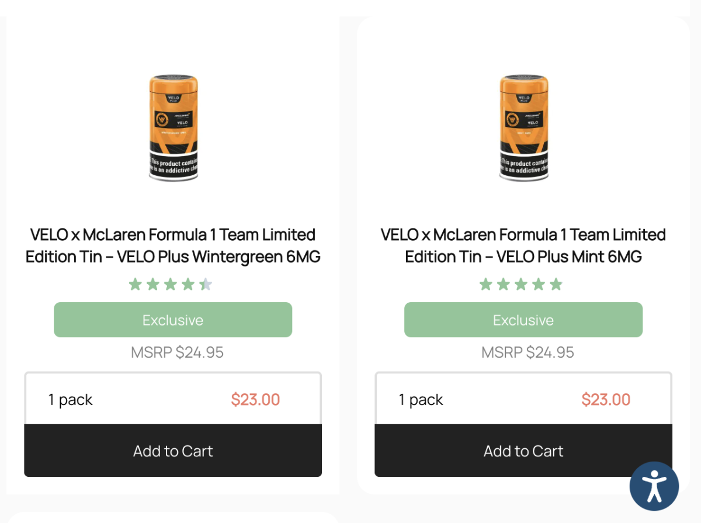Click the last star of Mint rating
The height and width of the screenshot is (523, 701).
tap(556, 285)
